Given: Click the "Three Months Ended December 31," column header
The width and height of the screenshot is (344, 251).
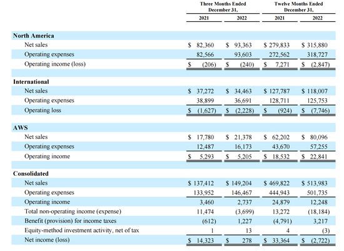Looking at the screenshot, I should coord(223,7).
